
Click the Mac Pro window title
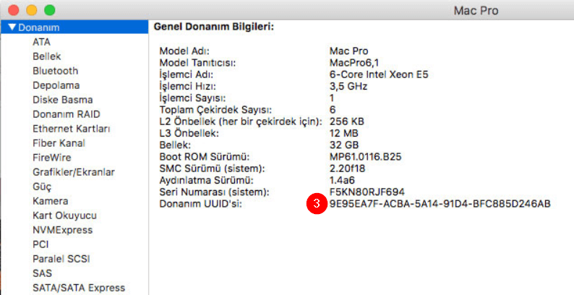476,11
